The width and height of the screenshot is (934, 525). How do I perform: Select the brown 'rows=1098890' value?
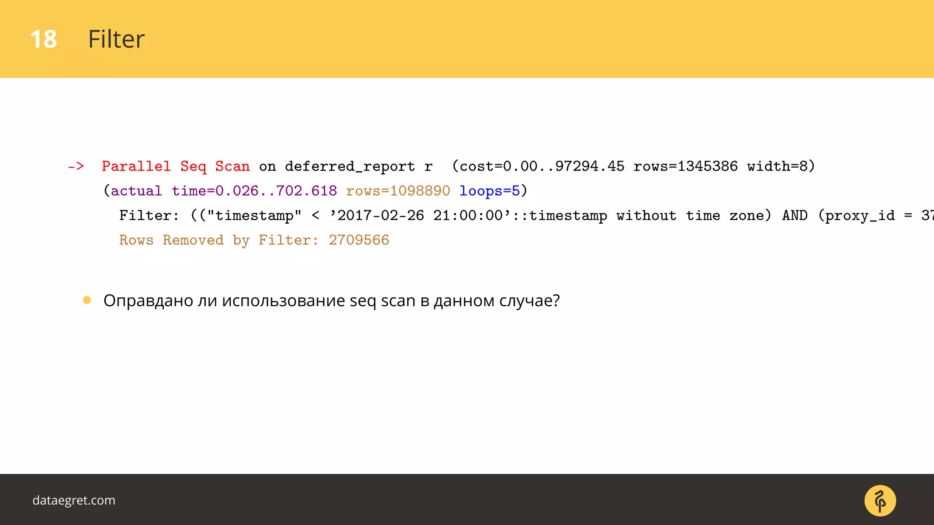pyautogui.click(x=398, y=191)
